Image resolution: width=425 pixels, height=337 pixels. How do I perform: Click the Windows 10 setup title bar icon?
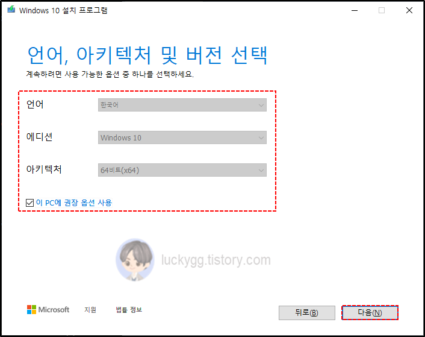[11, 10]
